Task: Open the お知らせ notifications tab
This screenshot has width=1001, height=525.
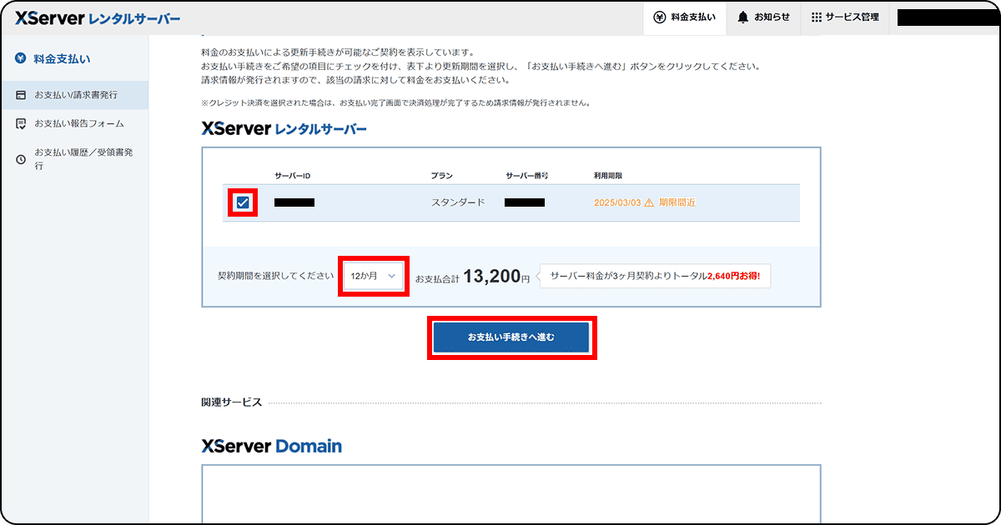Action: (763, 17)
